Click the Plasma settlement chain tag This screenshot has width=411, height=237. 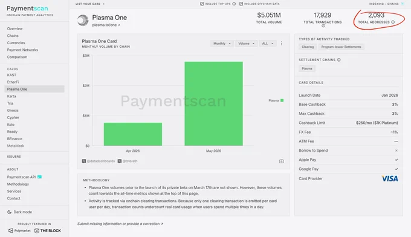click(x=307, y=68)
